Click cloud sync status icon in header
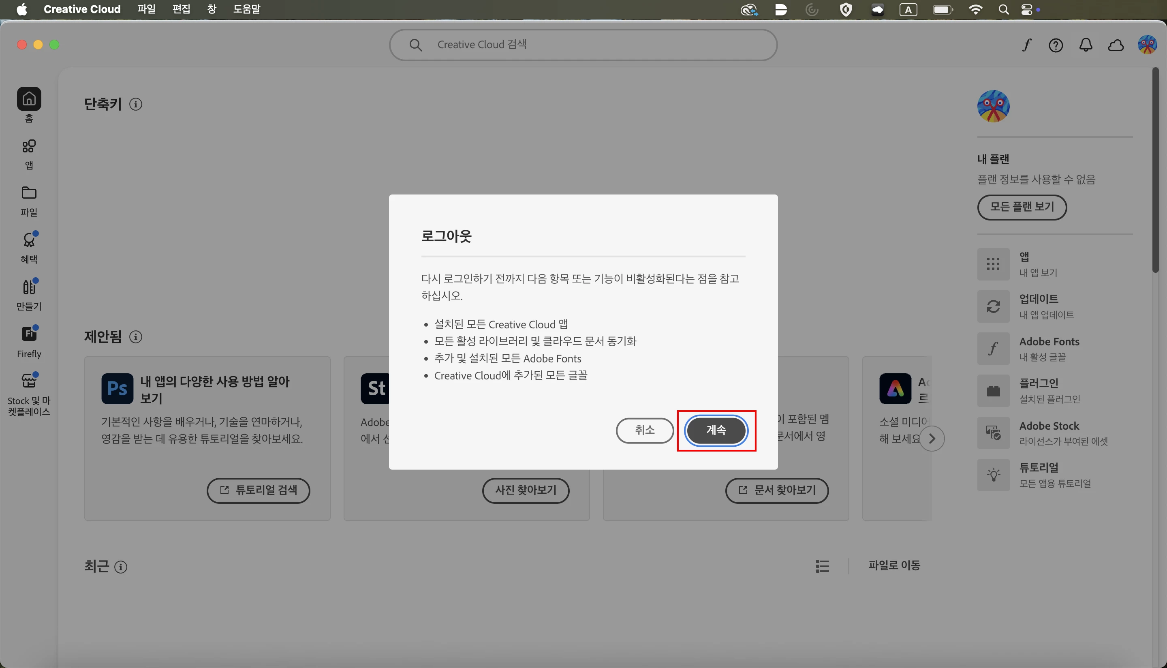Image resolution: width=1167 pixels, height=668 pixels. click(x=1115, y=45)
